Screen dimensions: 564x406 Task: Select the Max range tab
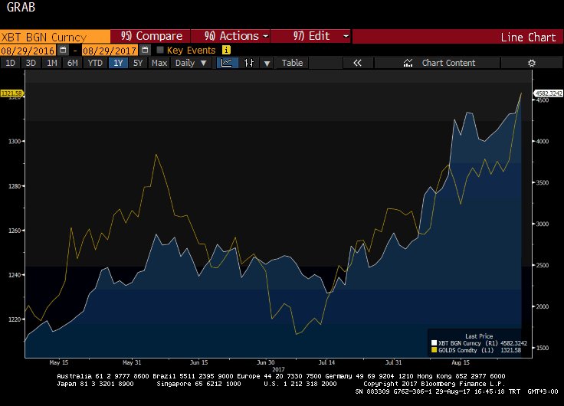(159, 63)
